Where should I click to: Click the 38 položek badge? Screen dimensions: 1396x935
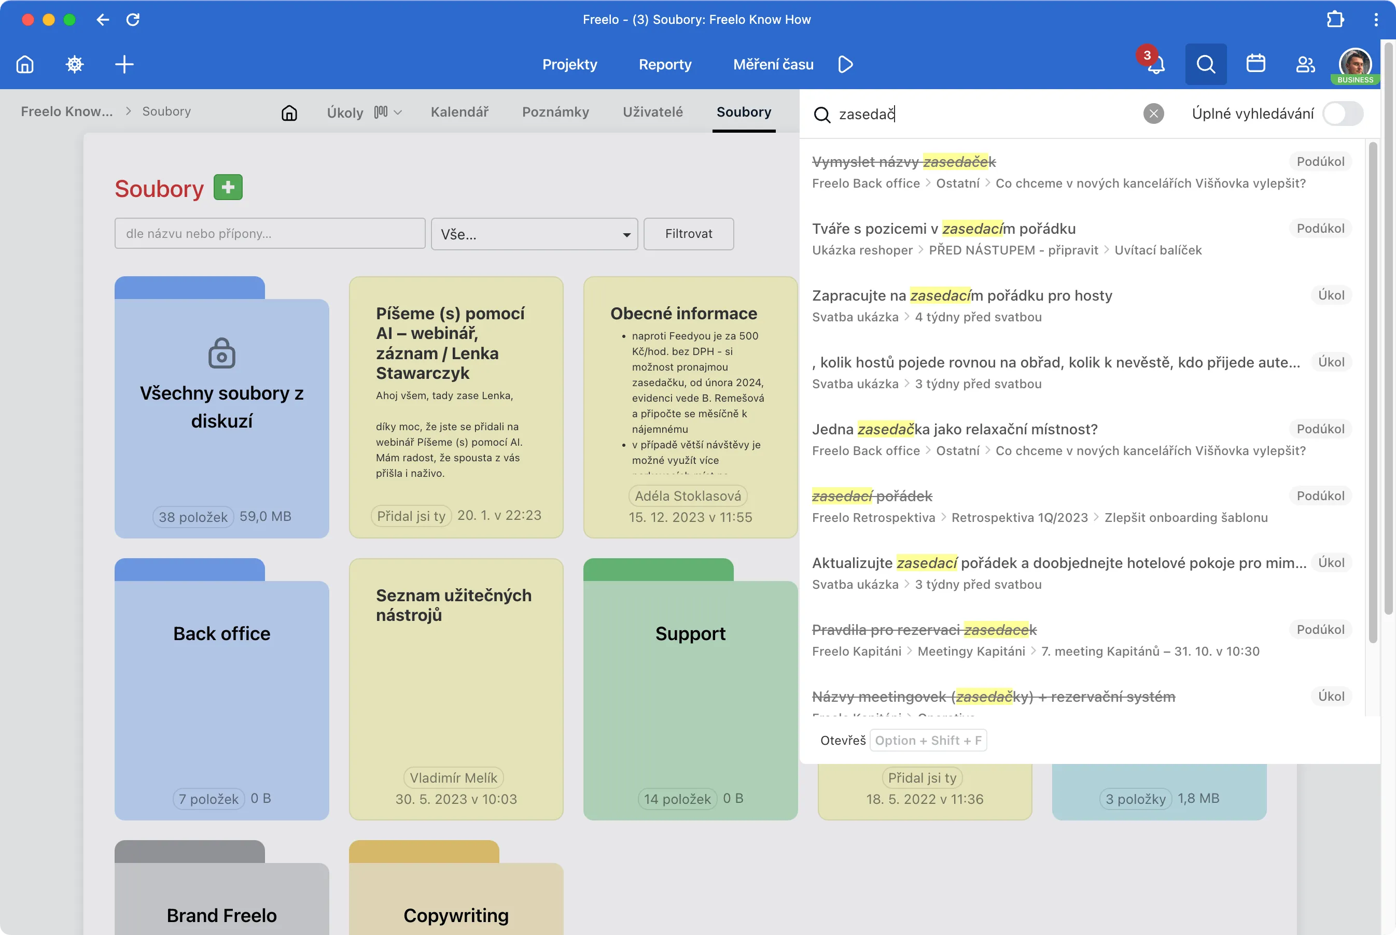193,516
